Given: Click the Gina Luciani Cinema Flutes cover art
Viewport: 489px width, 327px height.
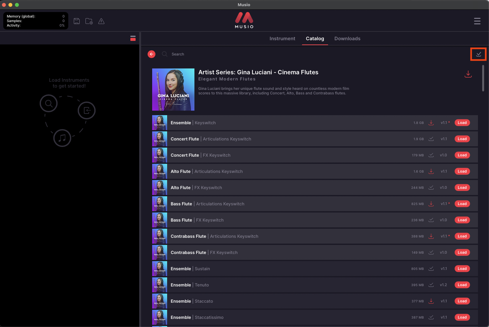Looking at the screenshot, I should tap(173, 90).
